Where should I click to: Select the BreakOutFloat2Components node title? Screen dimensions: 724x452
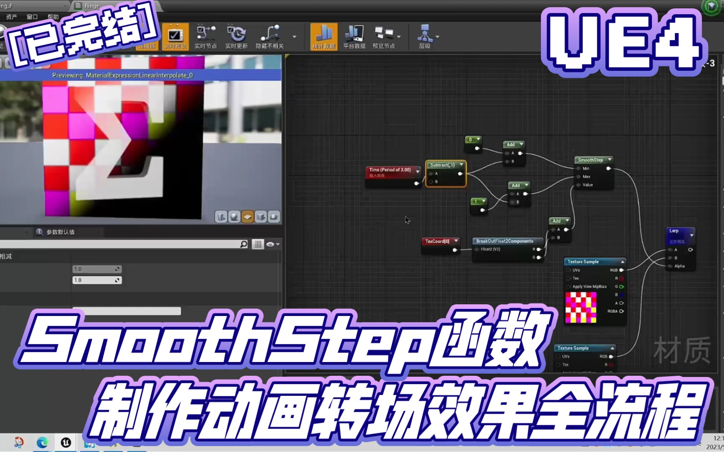(504, 241)
